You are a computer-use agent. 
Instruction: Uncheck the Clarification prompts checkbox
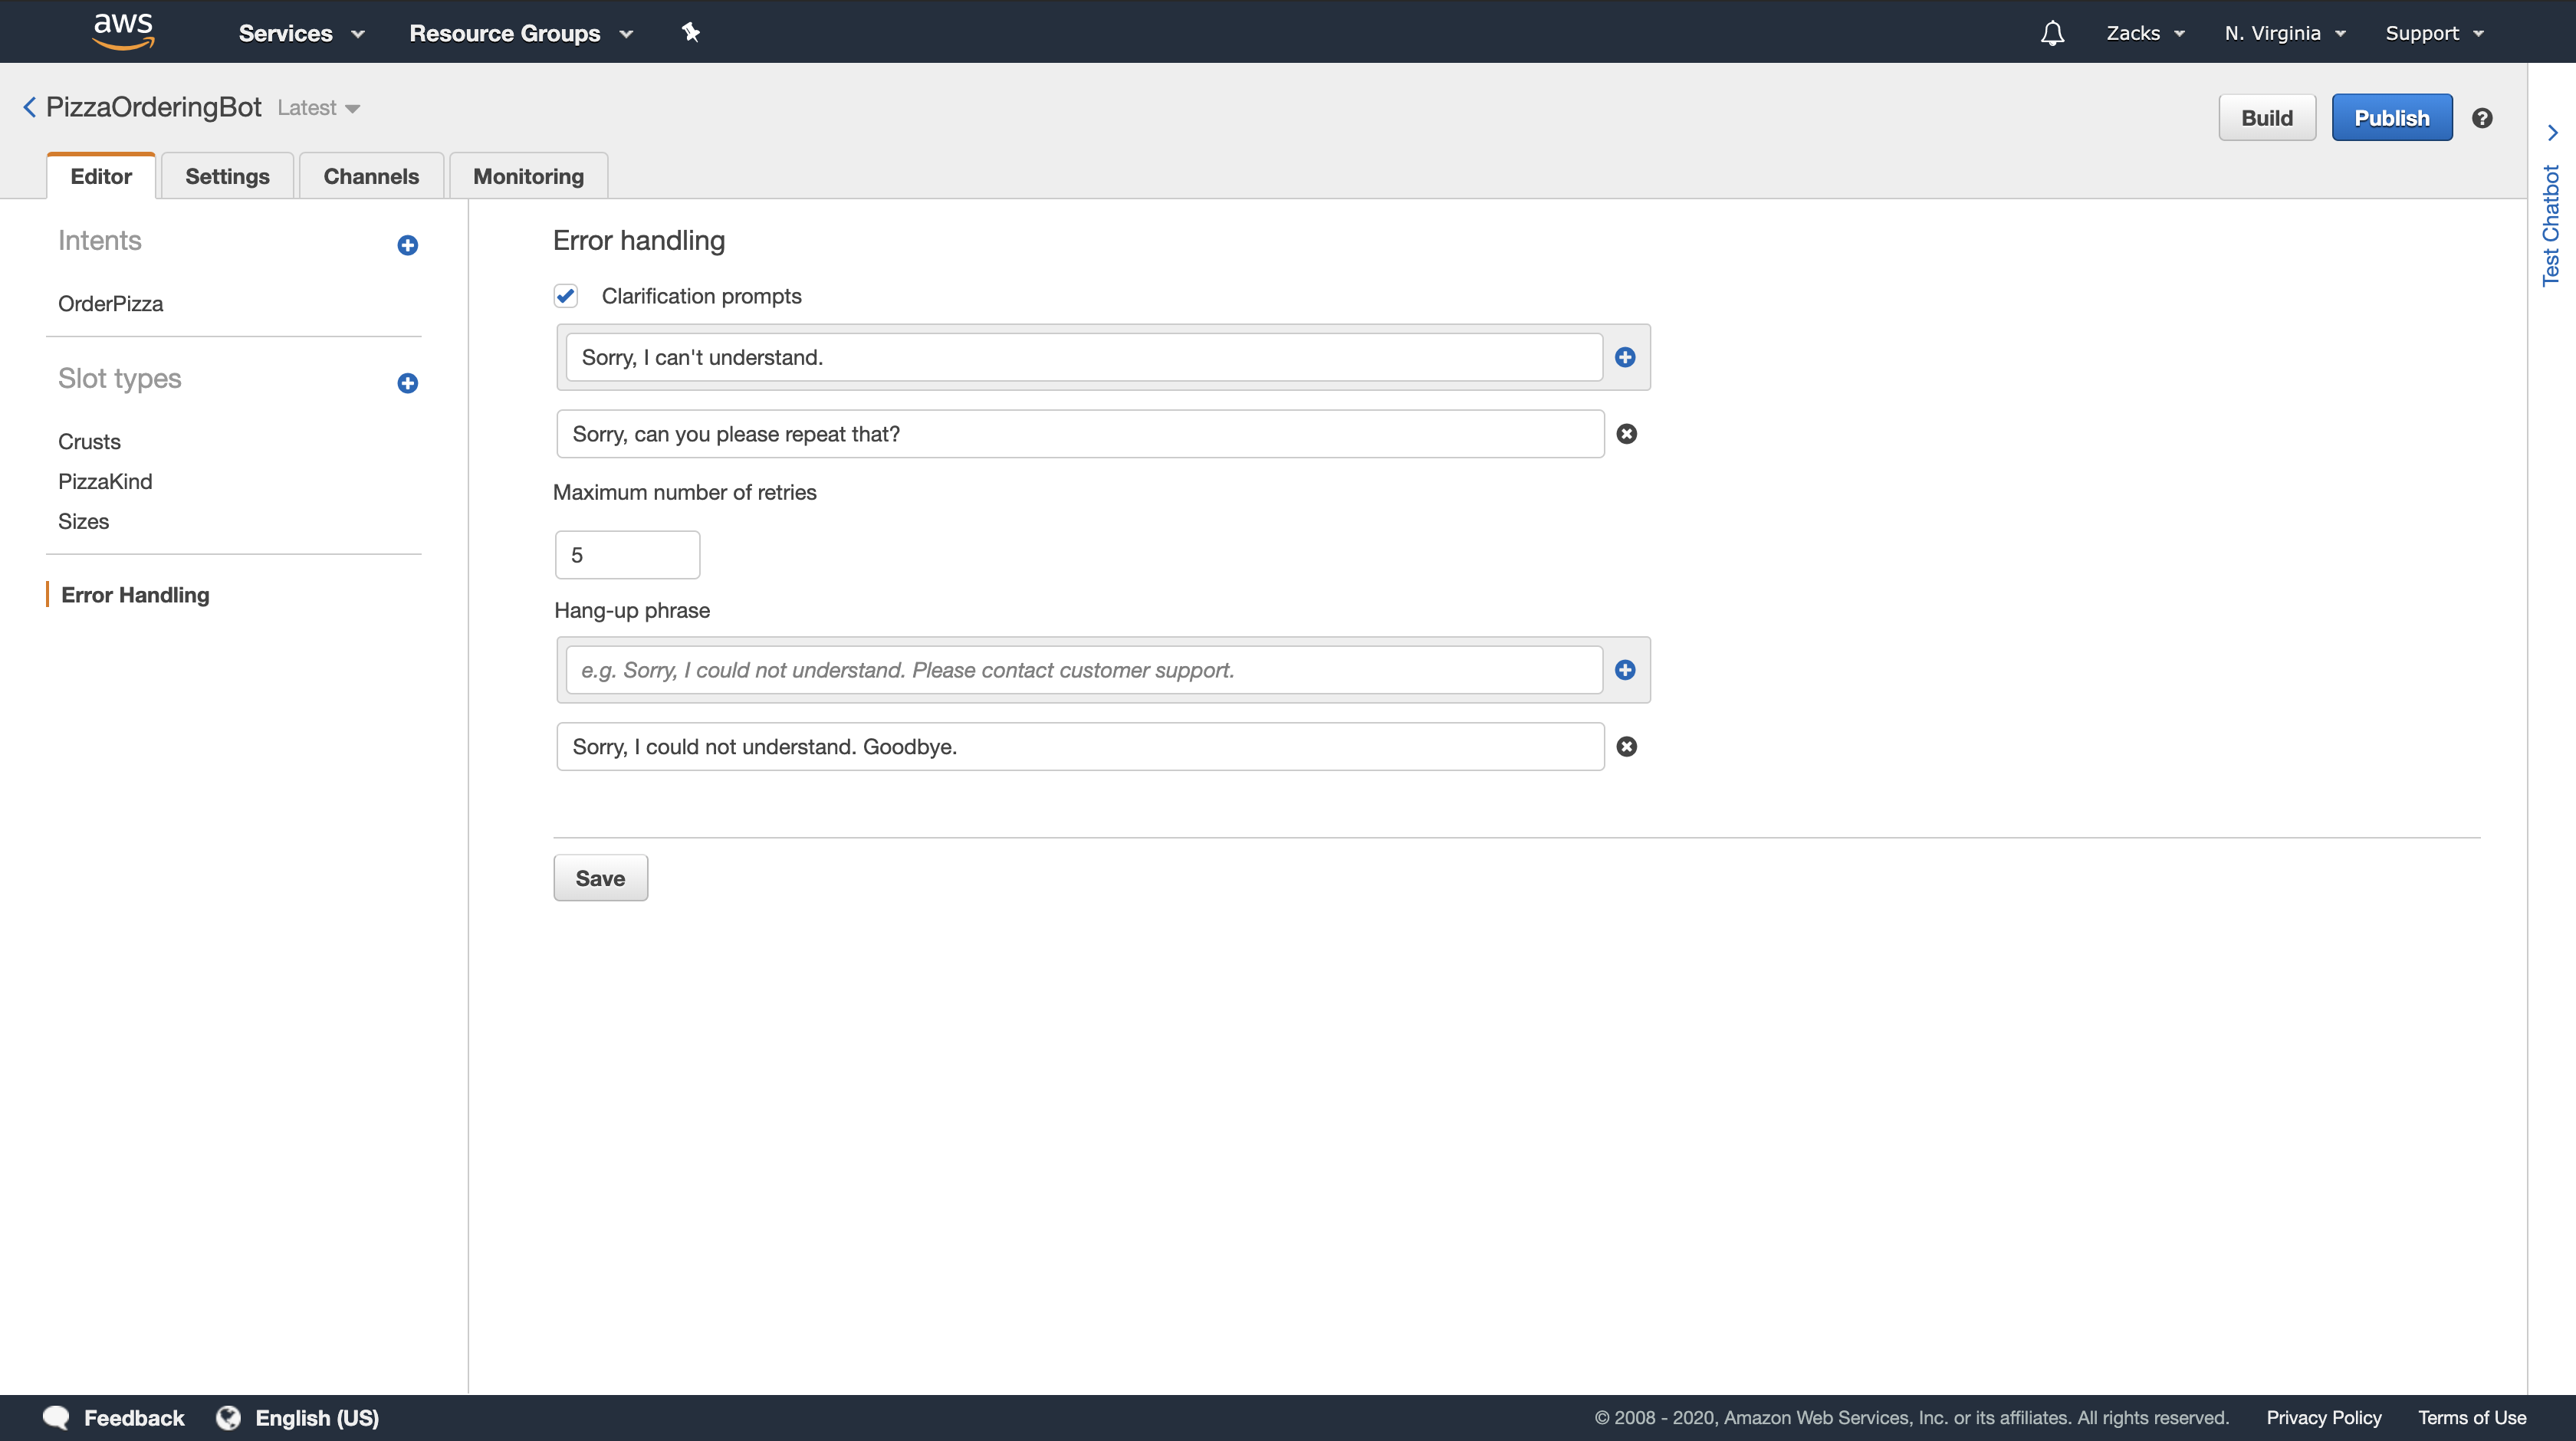[566, 296]
